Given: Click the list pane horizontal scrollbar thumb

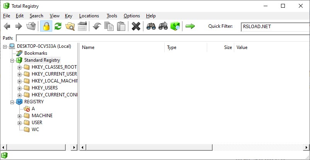Looking at the screenshot, I should click(149, 147).
